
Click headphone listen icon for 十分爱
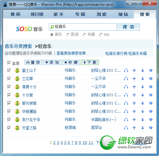point(126,95)
